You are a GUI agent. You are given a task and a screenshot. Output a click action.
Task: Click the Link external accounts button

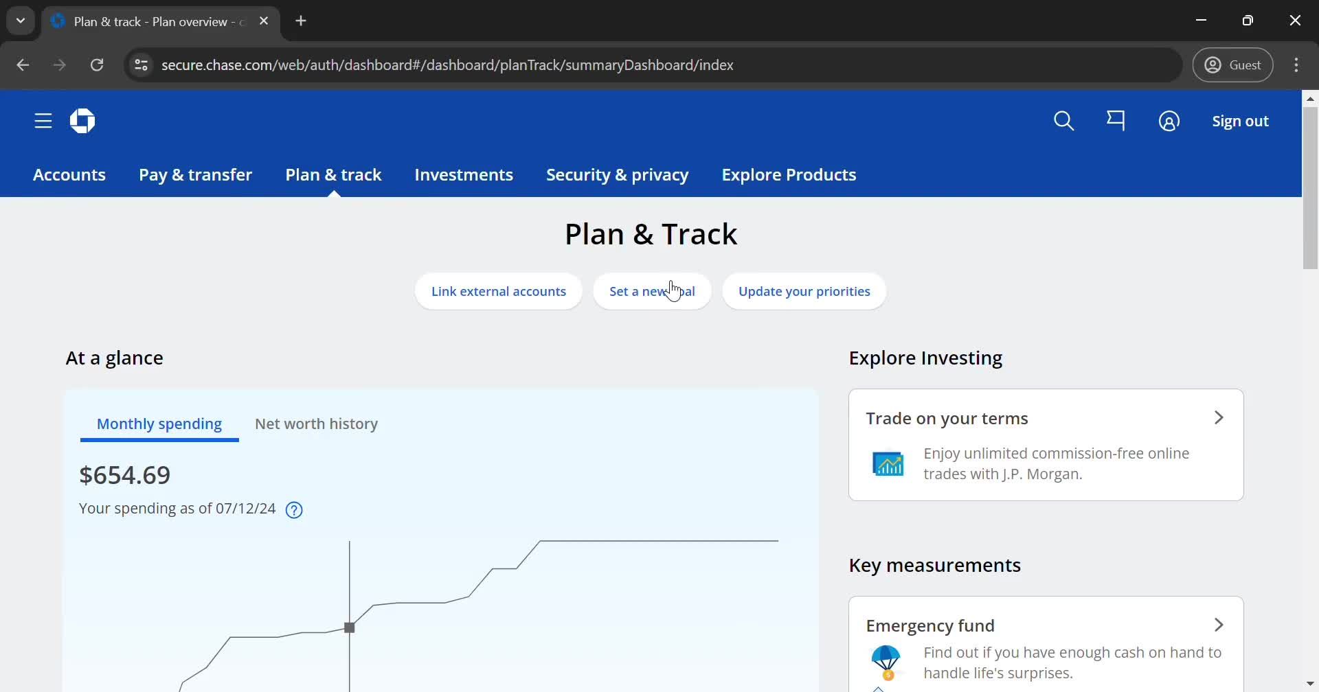[x=498, y=291]
